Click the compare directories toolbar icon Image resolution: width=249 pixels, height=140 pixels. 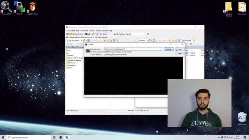click(x=70, y=34)
